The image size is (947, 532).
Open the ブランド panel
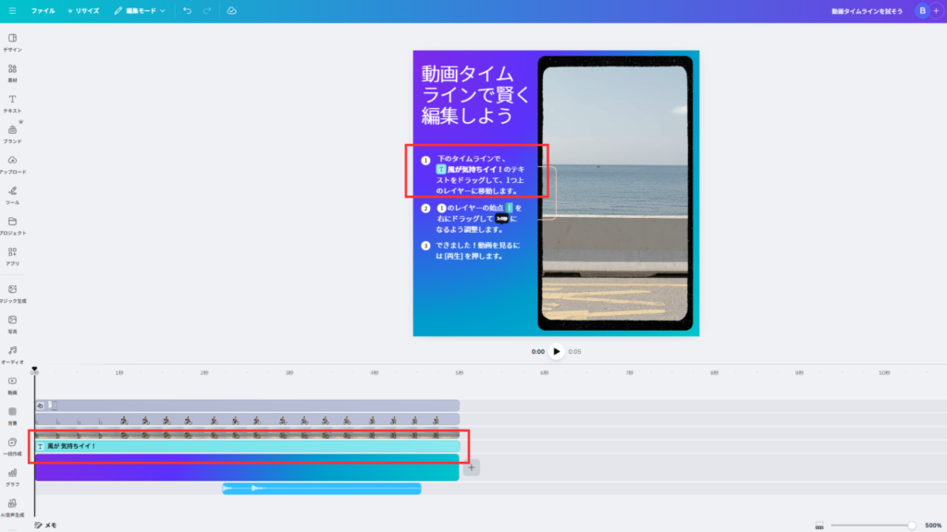tap(13, 133)
